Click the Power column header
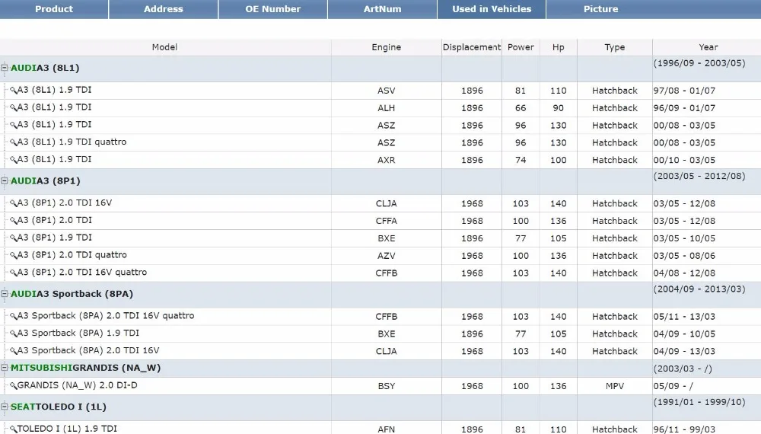 (521, 47)
